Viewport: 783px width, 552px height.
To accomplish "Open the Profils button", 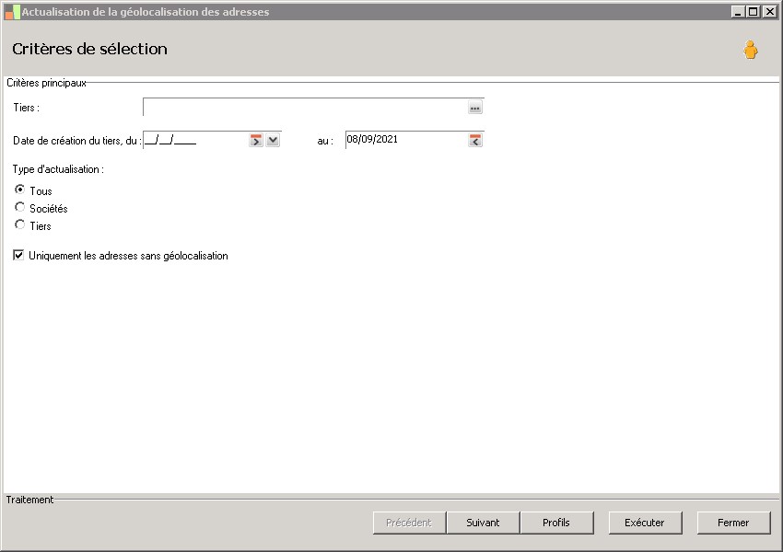I will click(556, 523).
